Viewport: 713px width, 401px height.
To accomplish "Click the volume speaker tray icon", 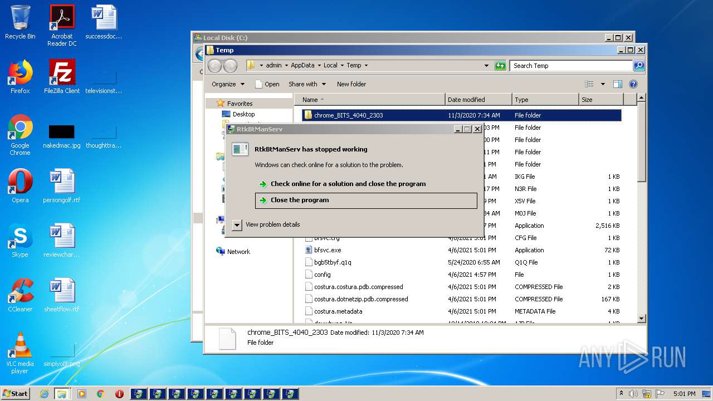I will coord(633,394).
